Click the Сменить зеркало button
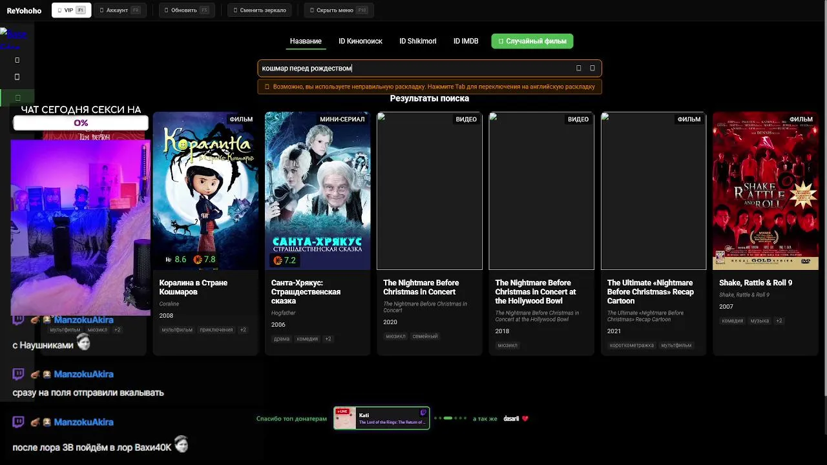827x465 pixels. pyautogui.click(x=259, y=10)
